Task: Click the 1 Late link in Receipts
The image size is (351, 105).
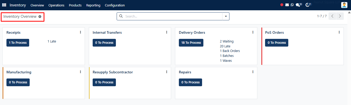Action: pyautogui.click(x=52, y=41)
